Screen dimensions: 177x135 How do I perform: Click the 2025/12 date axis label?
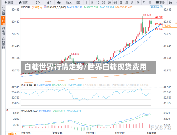point(120,133)
